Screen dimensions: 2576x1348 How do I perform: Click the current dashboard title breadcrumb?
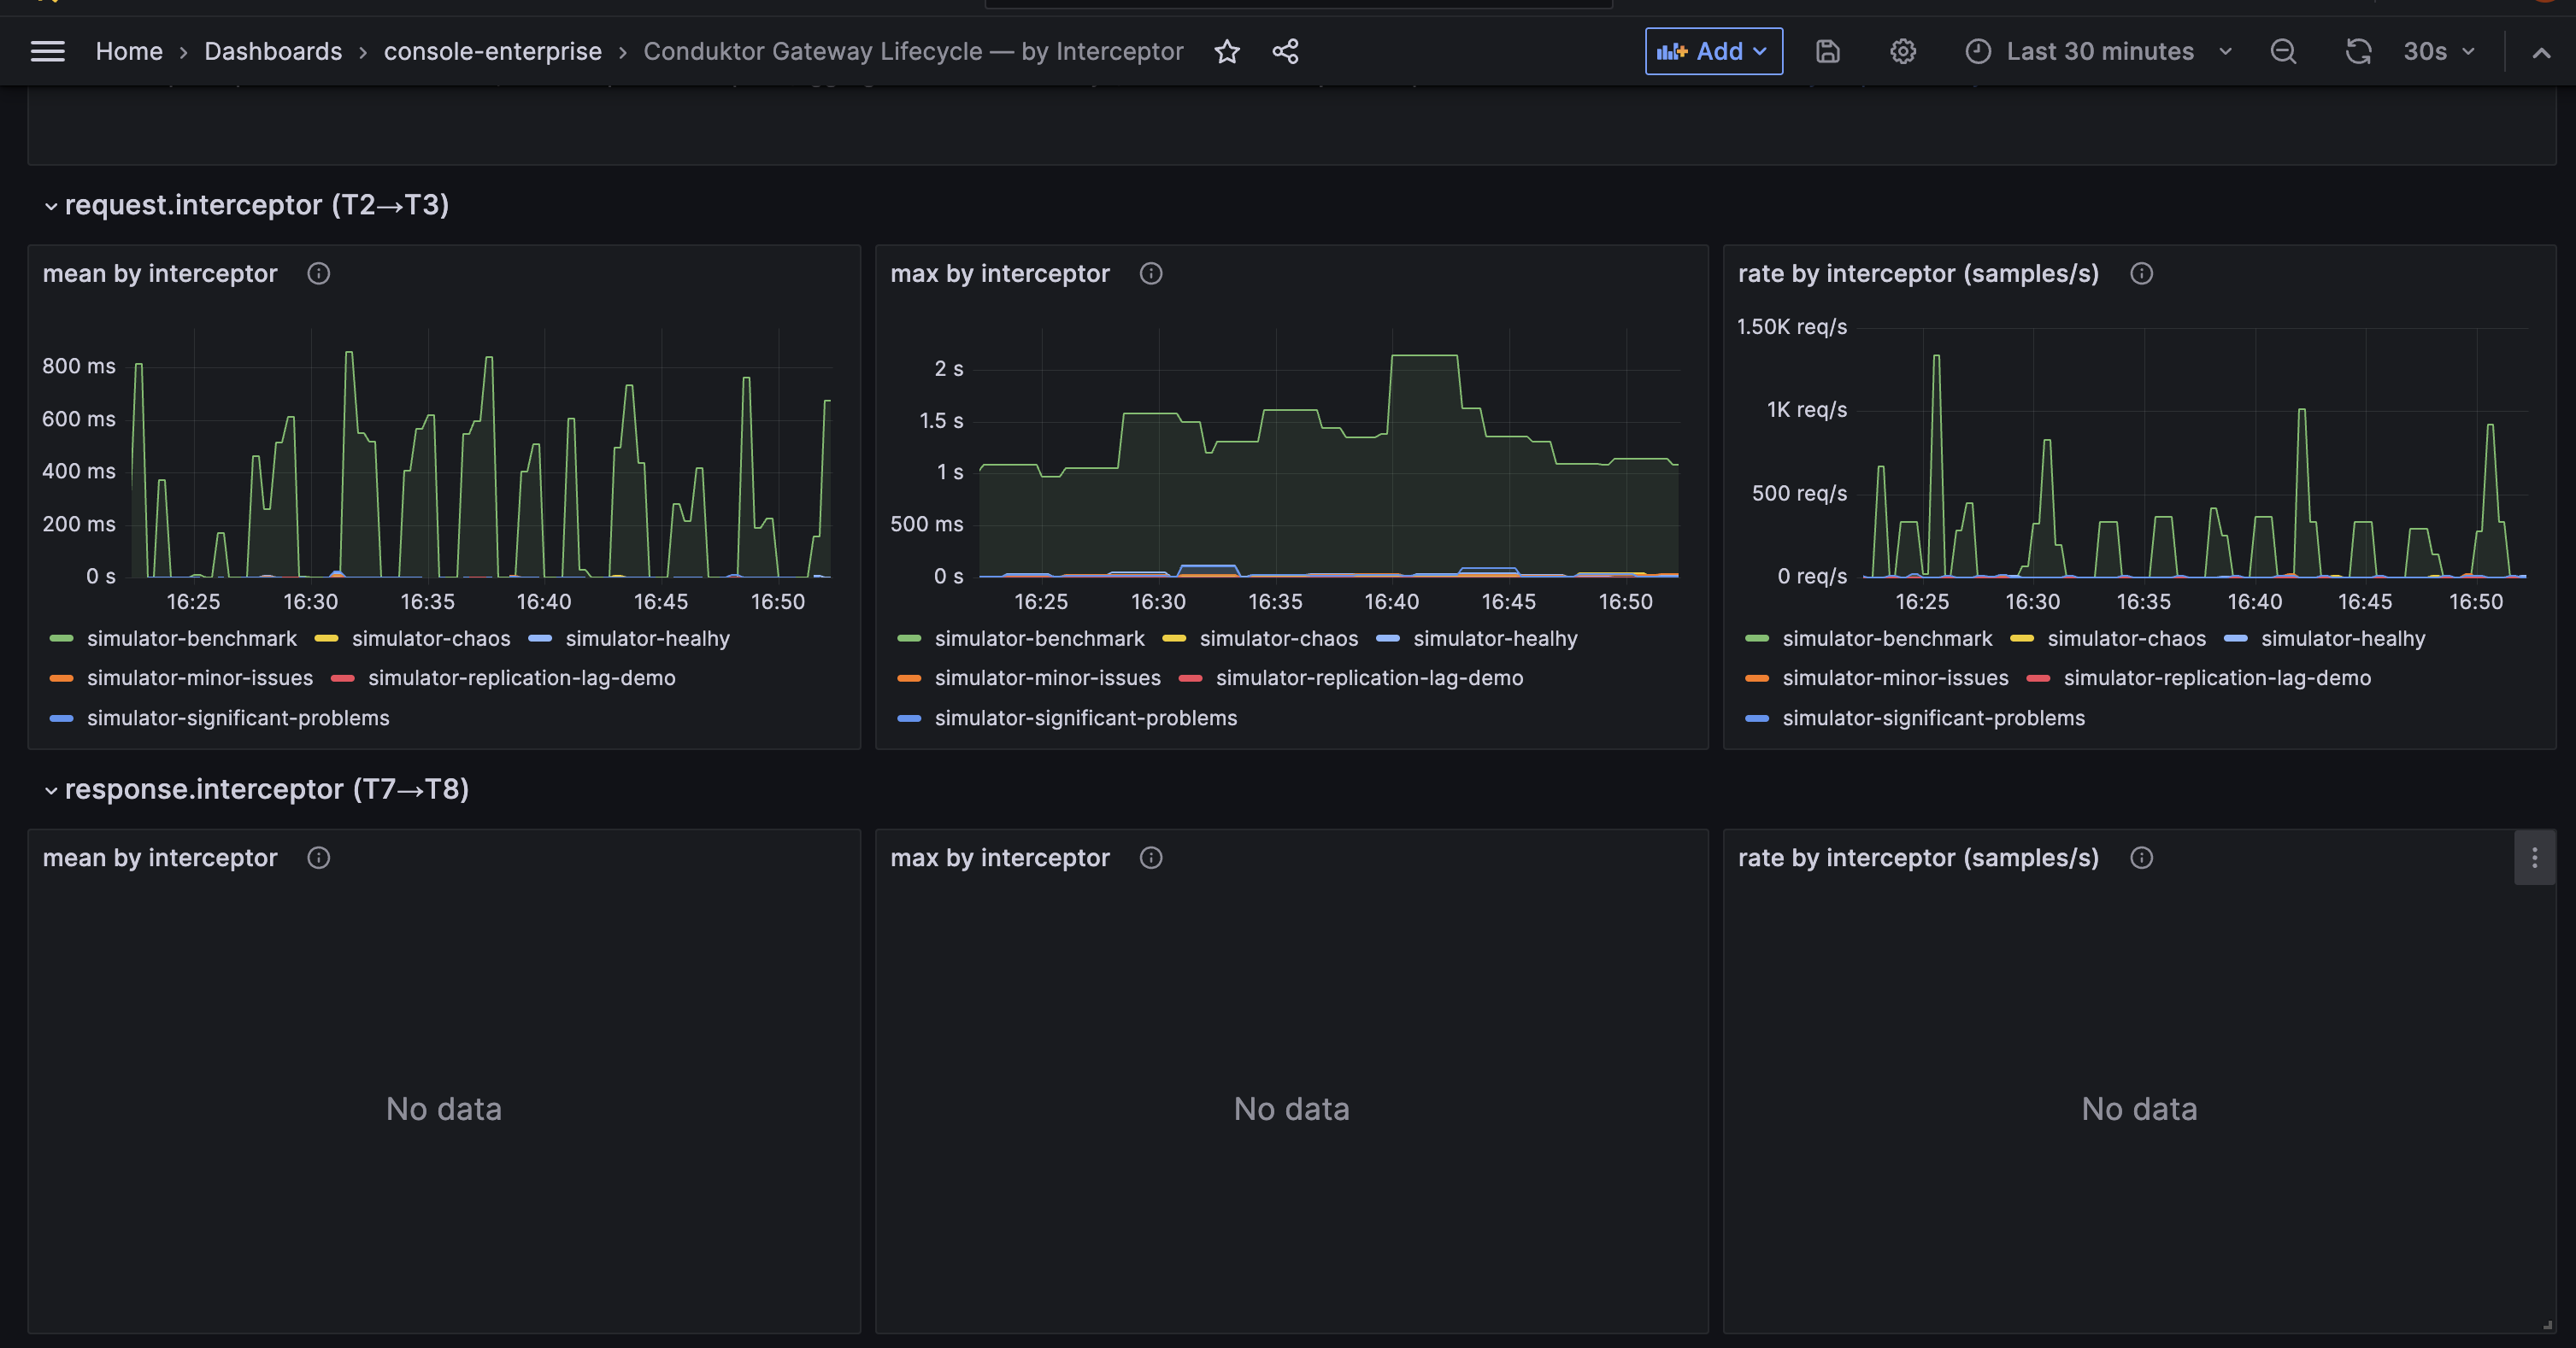[x=913, y=51]
